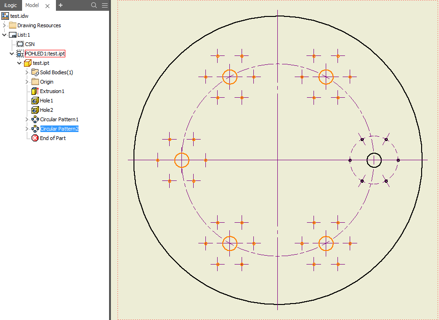The image size is (439, 320).
Task: Expand the Drawing Resources folder
Action: point(4,25)
